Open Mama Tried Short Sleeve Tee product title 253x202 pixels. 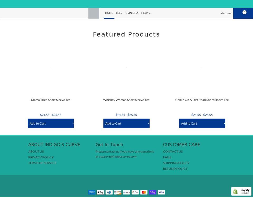[51, 100]
